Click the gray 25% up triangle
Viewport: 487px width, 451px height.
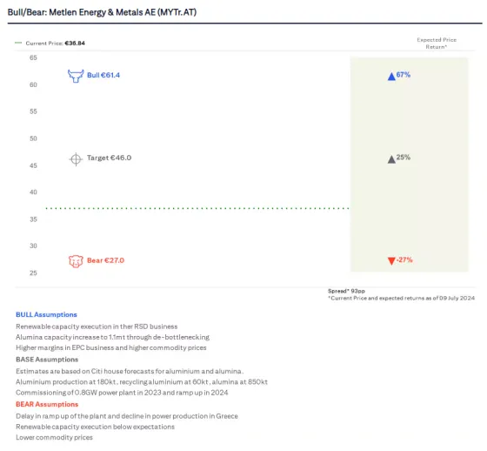[391, 159]
